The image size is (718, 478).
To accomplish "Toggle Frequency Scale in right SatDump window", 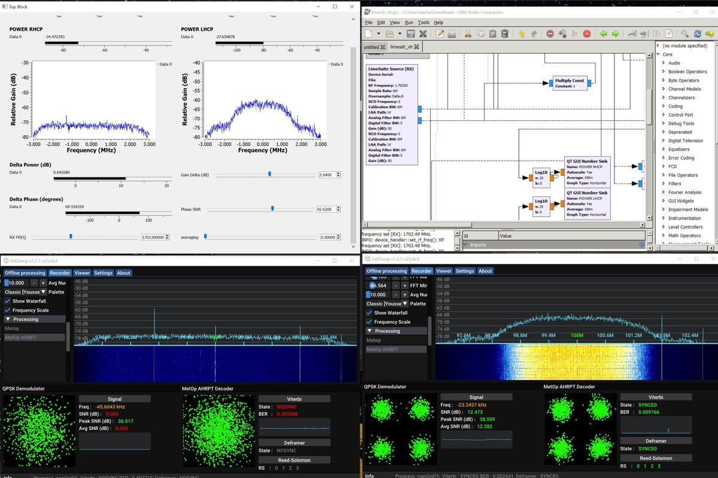I will pyautogui.click(x=369, y=322).
